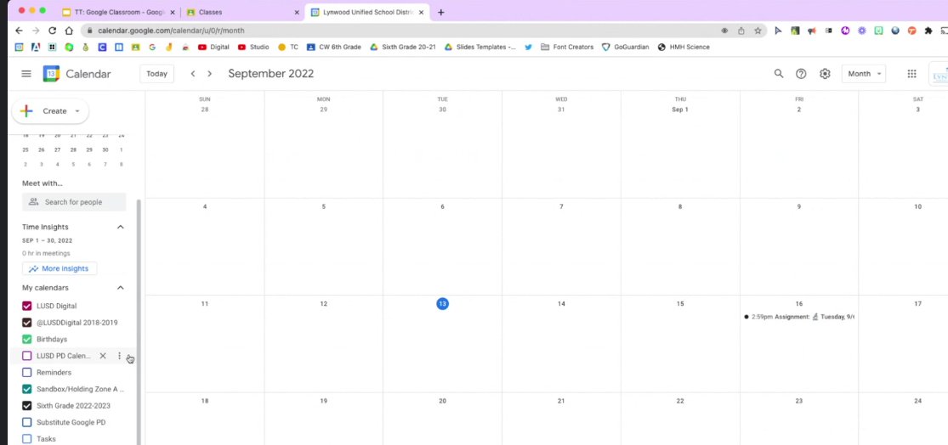
Task: Open options for LUSD PD Calendar
Action: coord(119,356)
